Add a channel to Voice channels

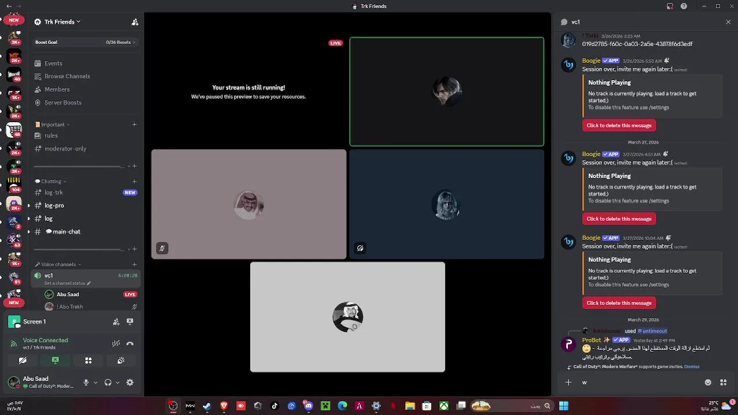tap(134, 265)
